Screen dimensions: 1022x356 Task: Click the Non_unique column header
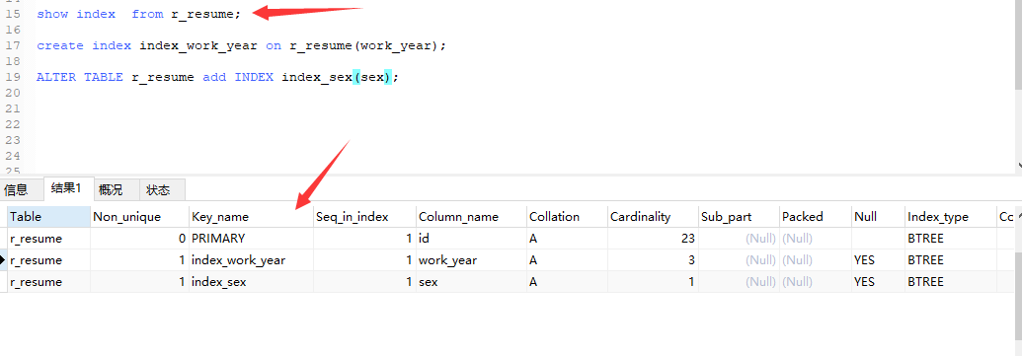139,217
